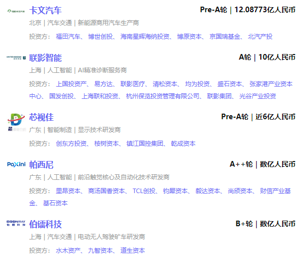Open investor 尚颀资本

click(x=240, y=191)
